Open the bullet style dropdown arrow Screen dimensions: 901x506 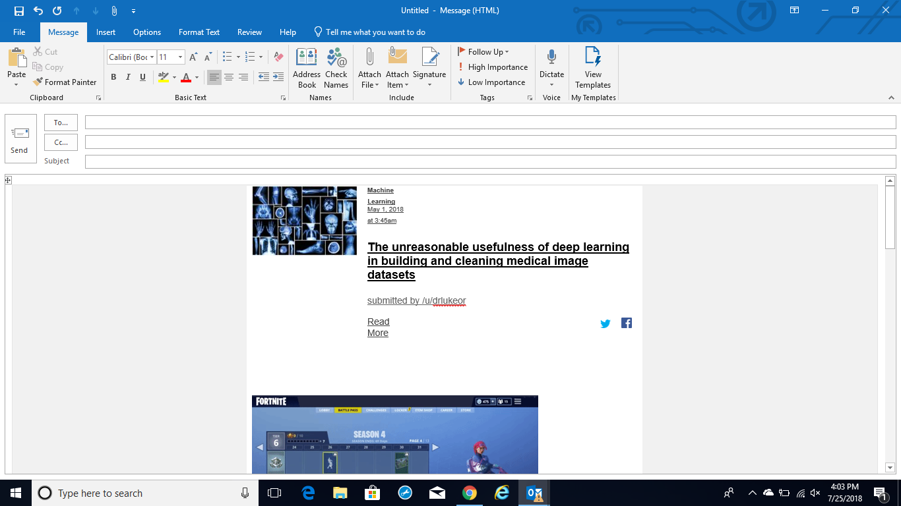coord(238,57)
